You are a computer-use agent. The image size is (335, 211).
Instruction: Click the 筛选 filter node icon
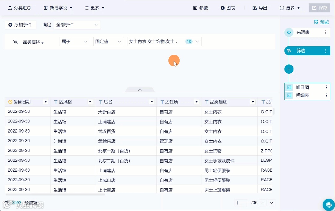[289, 51]
